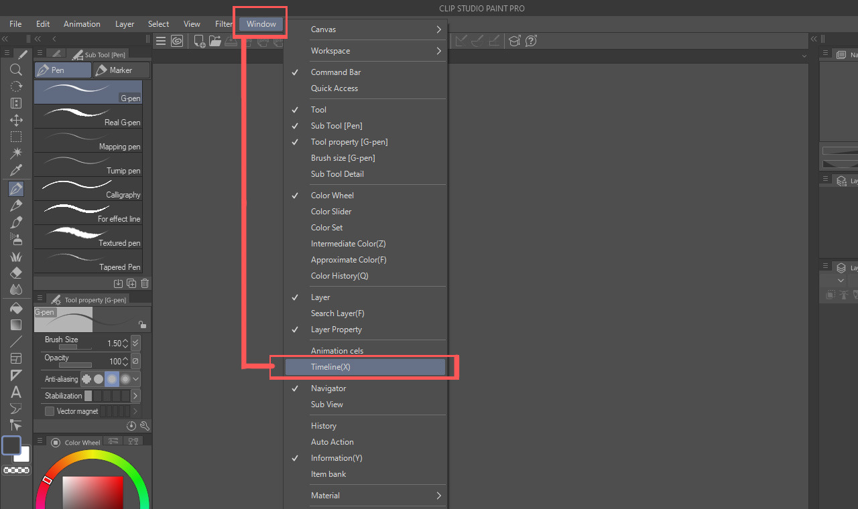Select the Ruler tool
Viewport: 858px width, 509px height.
[16, 375]
